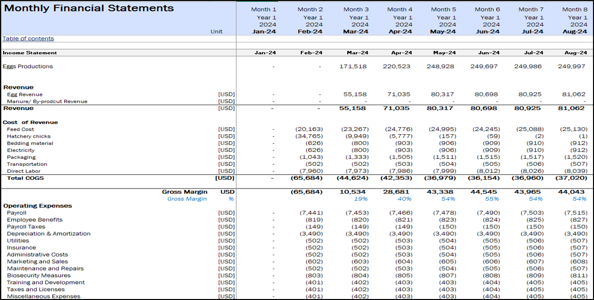Click the Training and Development row label
This screenshot has height=300, width=594.
click(46, 283)
